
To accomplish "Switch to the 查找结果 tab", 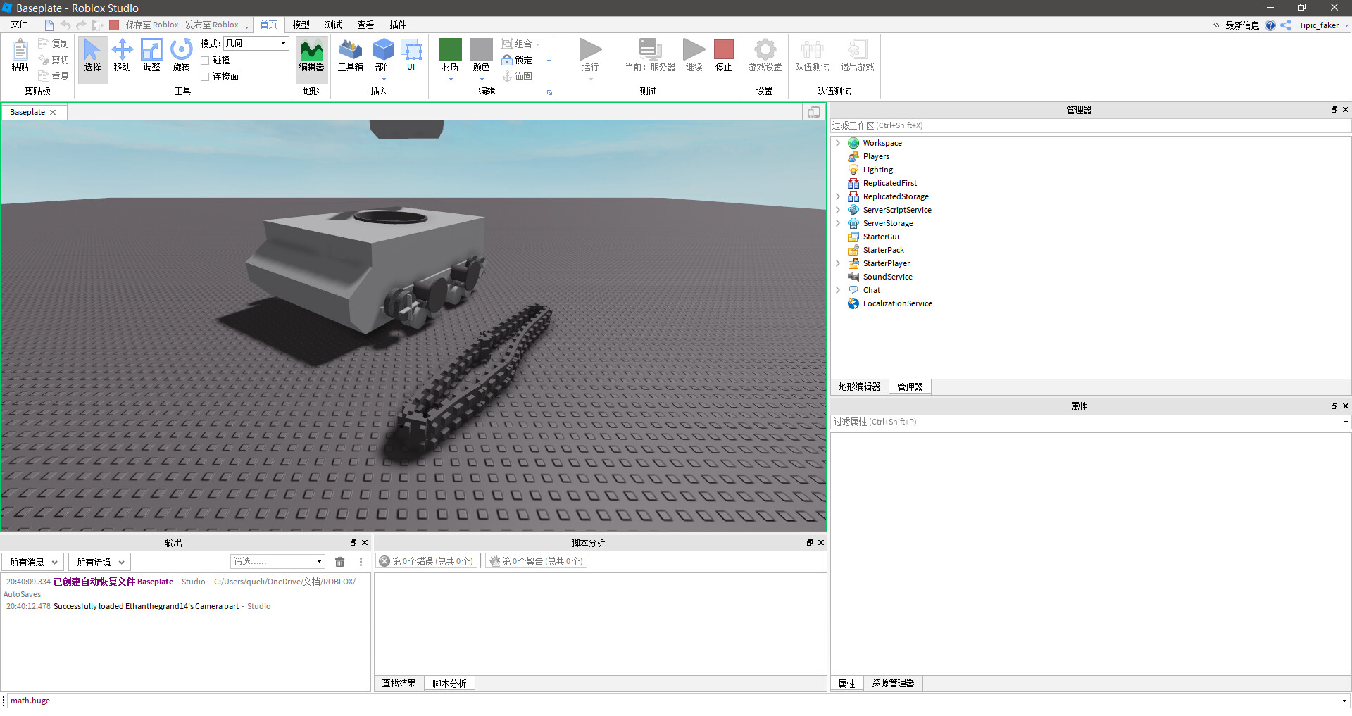I will (399, 684).
